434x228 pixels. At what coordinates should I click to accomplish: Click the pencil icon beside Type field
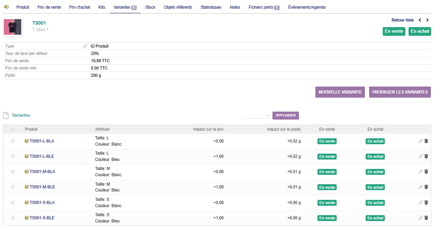[85, 46]
